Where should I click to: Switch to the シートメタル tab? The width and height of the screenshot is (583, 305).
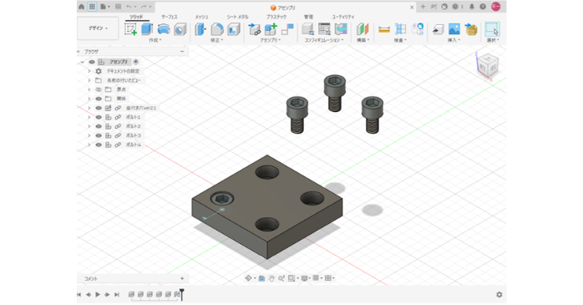tap(237, 17)
